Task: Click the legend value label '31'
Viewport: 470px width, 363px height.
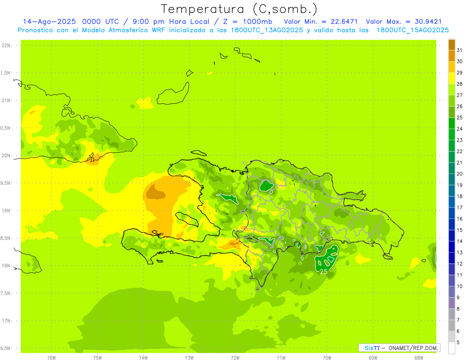Action: 459,50
